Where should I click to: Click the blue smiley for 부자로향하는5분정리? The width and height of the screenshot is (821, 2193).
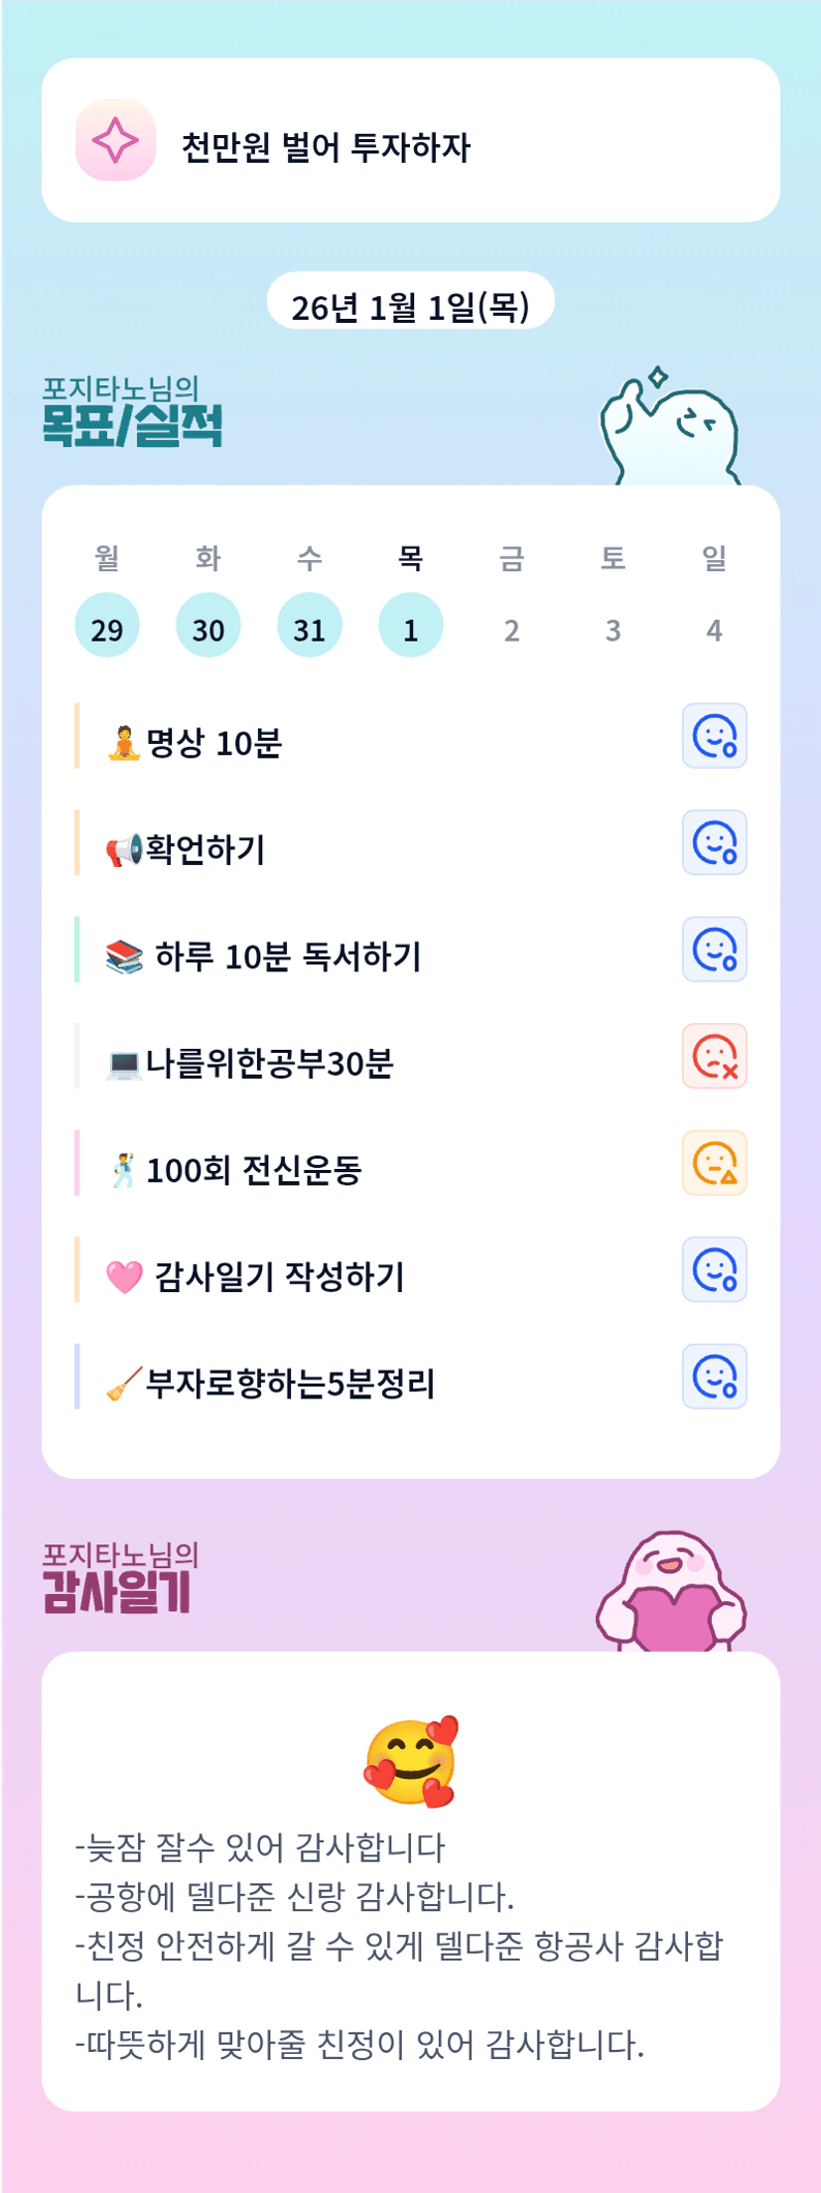pos(714,1377)
